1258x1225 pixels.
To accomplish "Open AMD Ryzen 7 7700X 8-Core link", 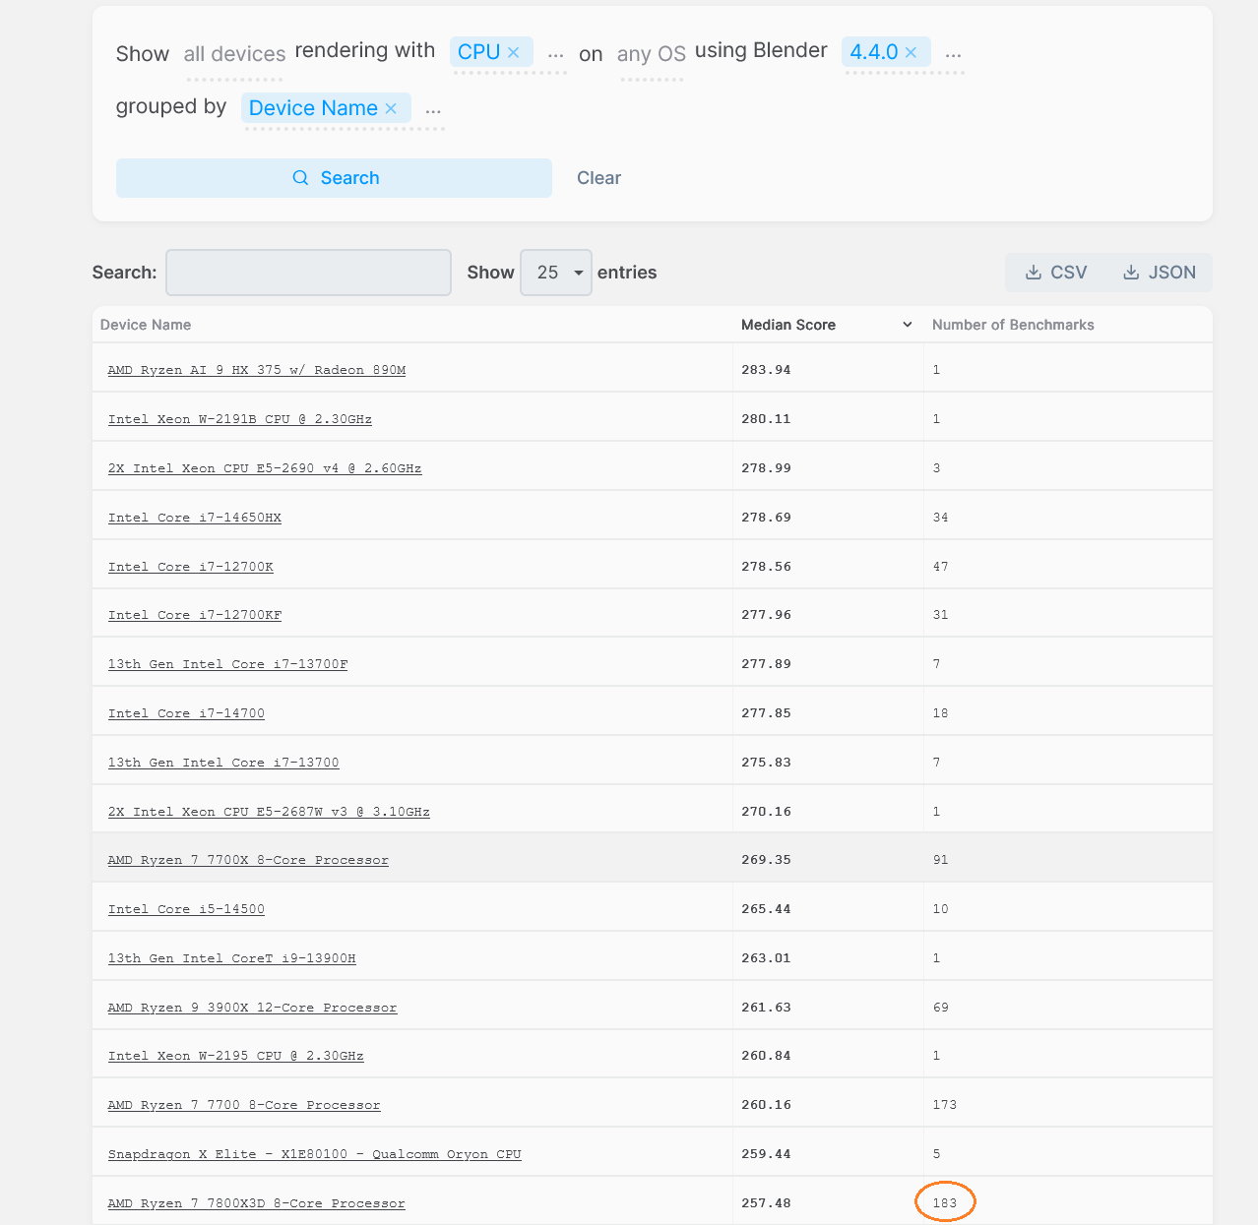I will [248, 860].
